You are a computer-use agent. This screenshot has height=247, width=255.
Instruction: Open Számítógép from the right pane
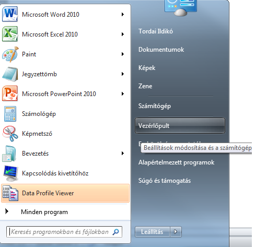click(155, 106)
